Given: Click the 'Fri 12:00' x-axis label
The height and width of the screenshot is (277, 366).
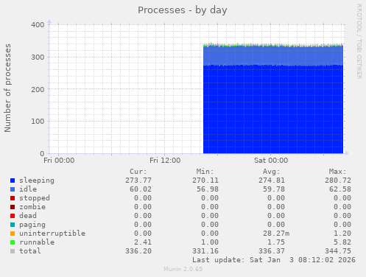Looking at the screenshot, I should pyautogui.click(x=165, y=161).
